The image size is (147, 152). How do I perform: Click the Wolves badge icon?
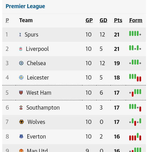tap(21, 122)
